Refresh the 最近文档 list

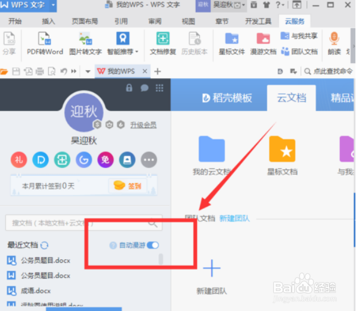[x=44, y=245]
